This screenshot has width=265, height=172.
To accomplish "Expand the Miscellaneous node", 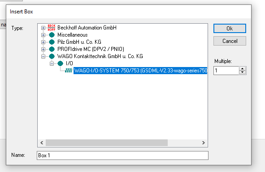I will click(43, 35).
